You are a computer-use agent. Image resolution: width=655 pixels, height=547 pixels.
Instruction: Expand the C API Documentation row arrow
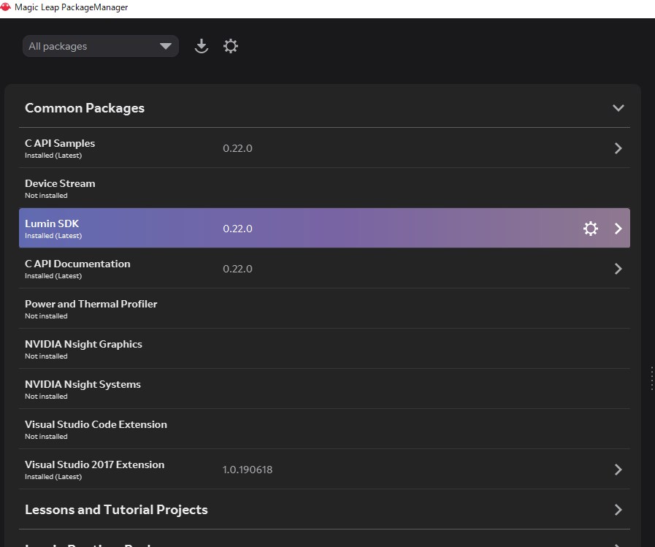pyautogui.click(x=618, y=268)
